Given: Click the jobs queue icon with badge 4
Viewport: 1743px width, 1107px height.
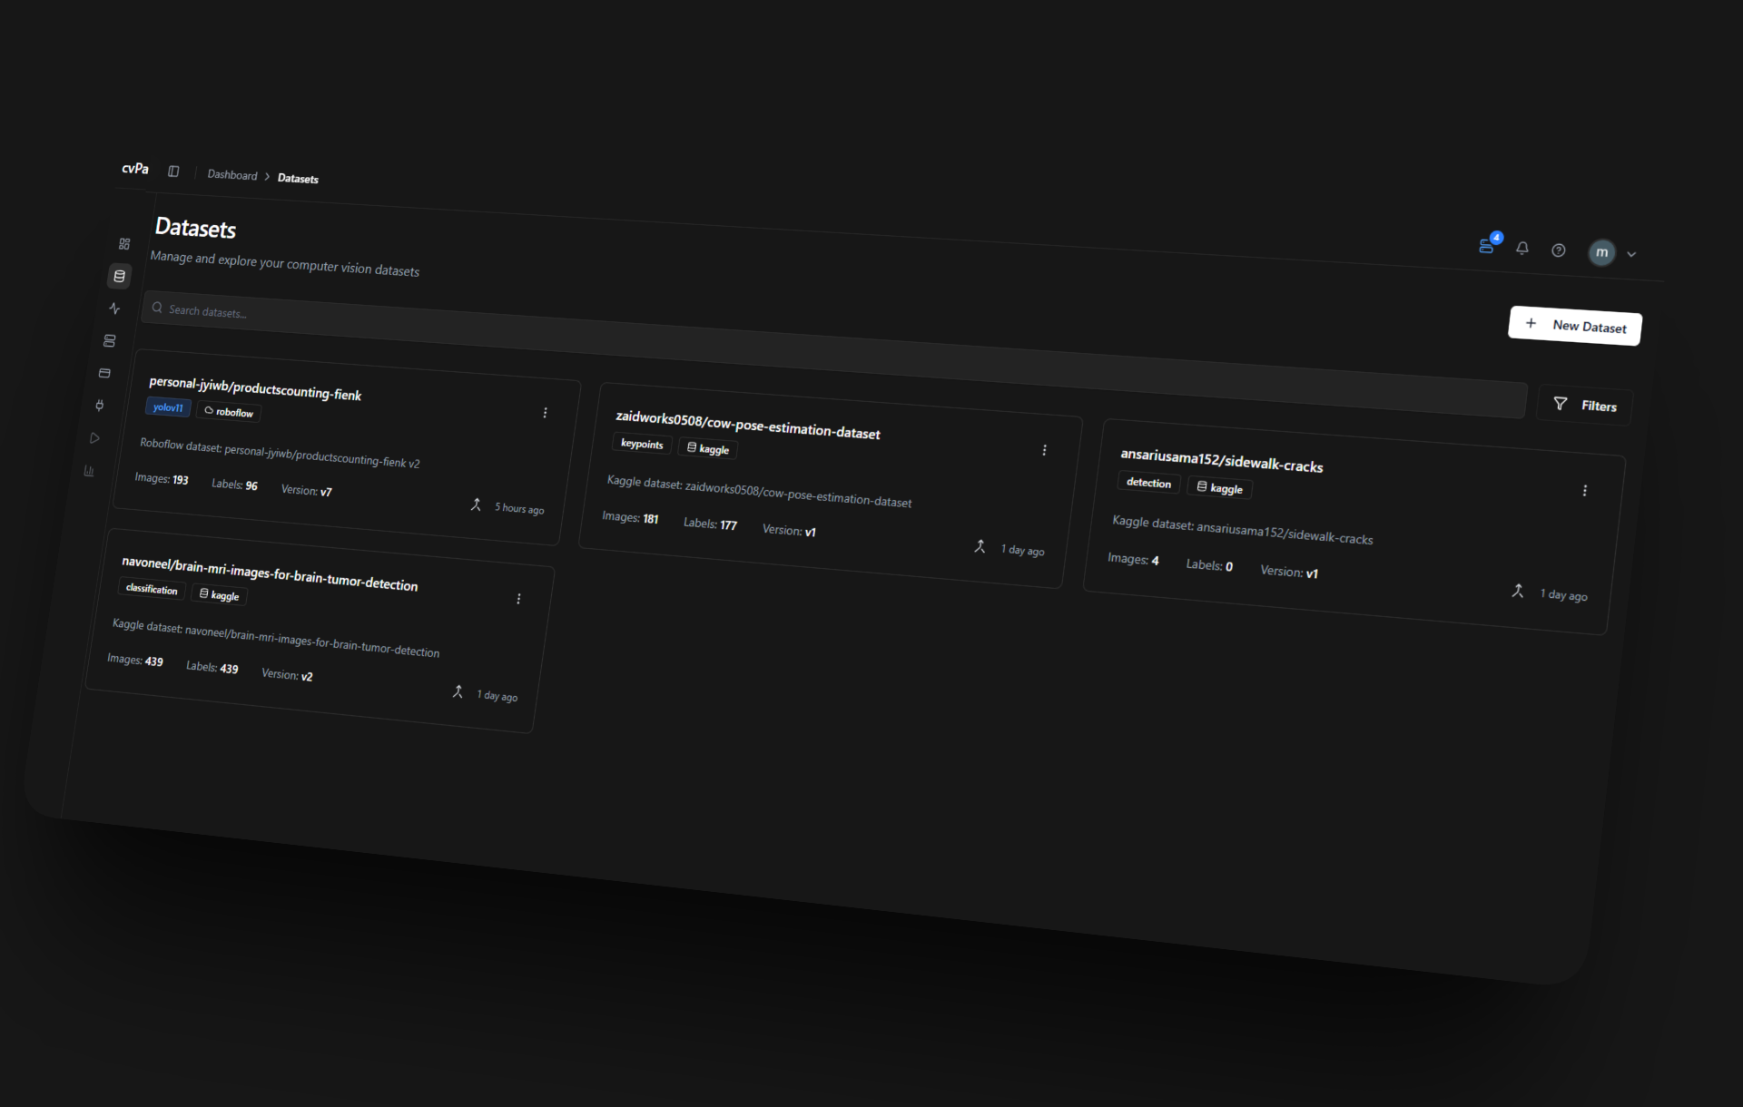Looking at the screenshot, I should tap(1486, 246).
